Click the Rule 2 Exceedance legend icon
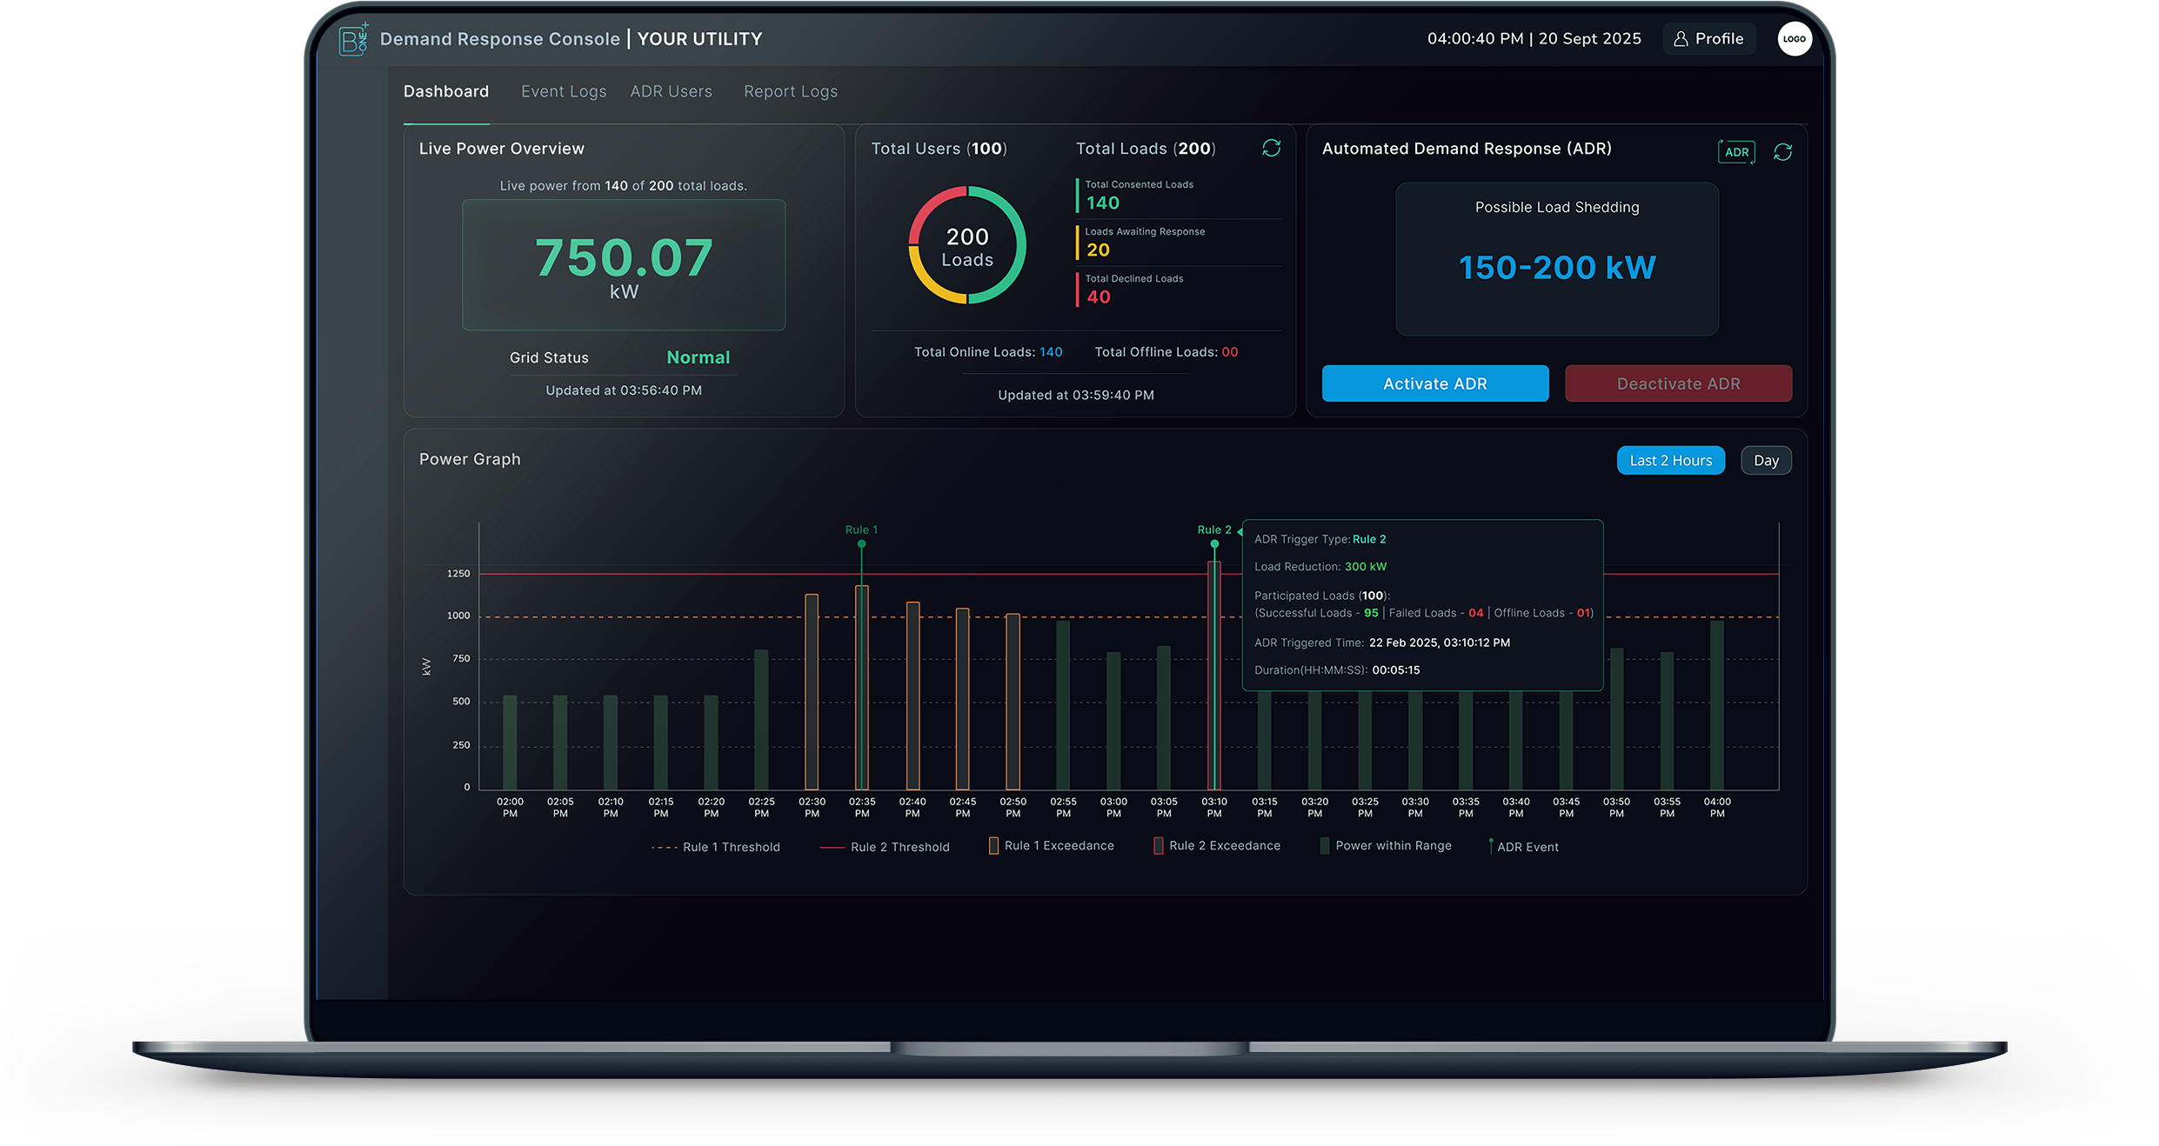Screen dimensions: 2159x1146 (1158, 846)
